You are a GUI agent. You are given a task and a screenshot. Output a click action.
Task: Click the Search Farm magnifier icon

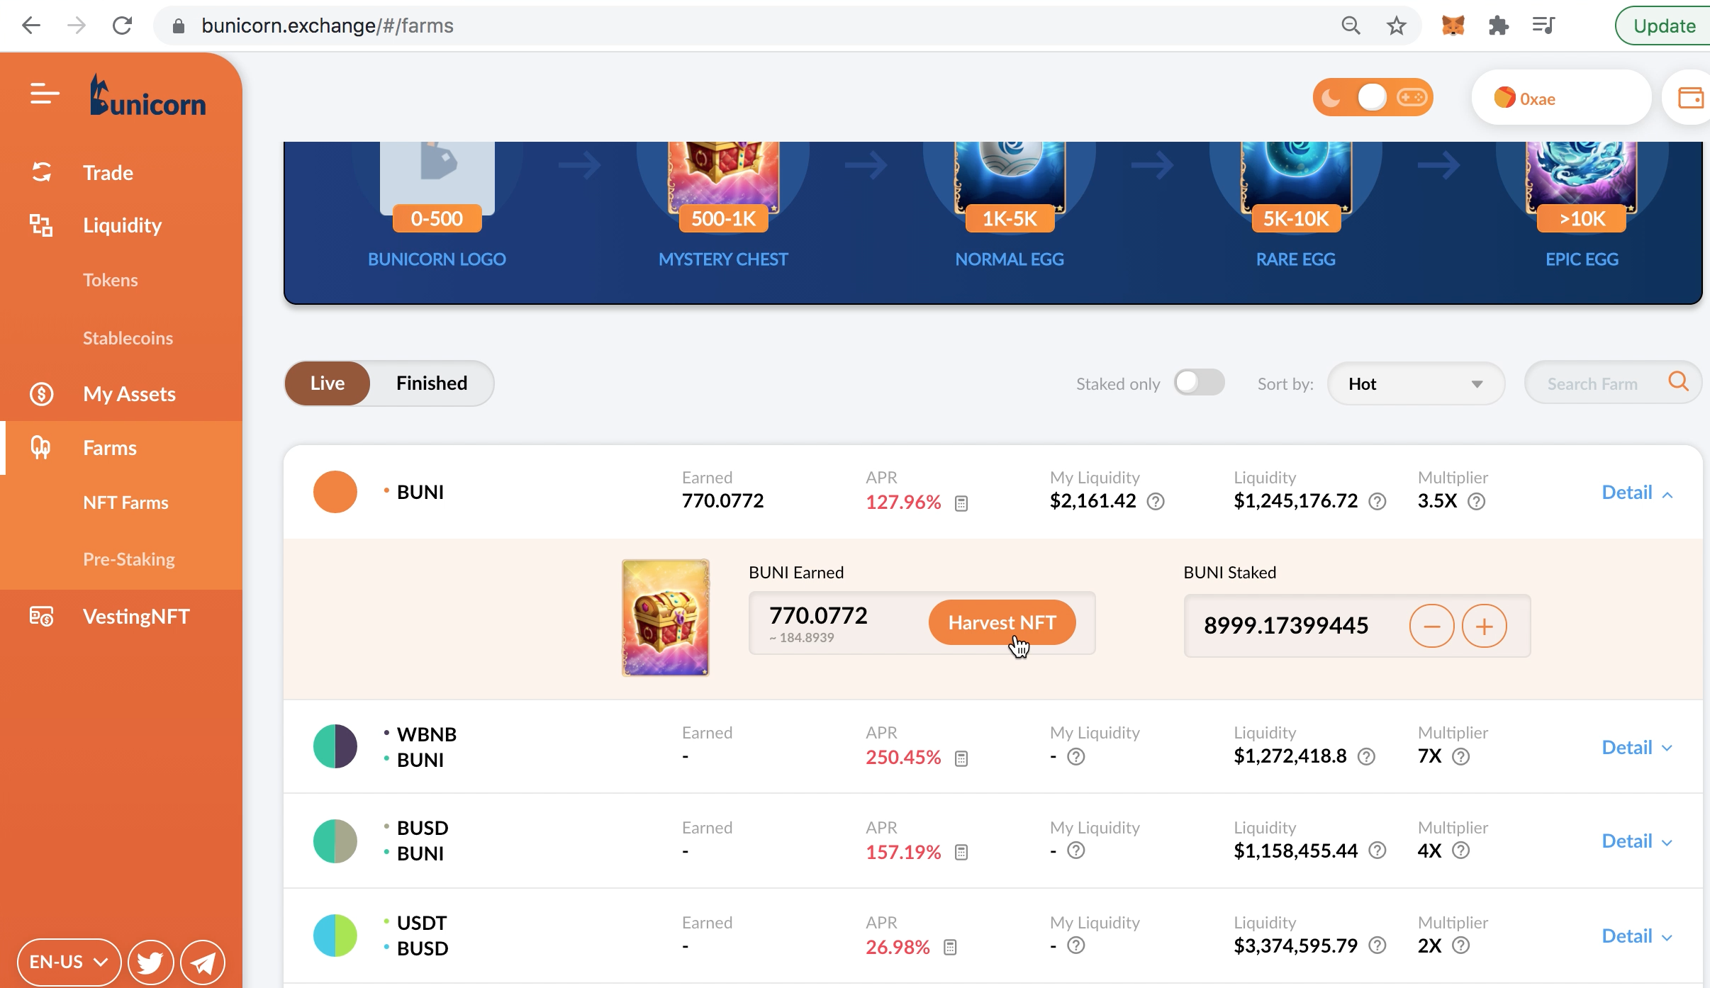[x=1678, y=382]
